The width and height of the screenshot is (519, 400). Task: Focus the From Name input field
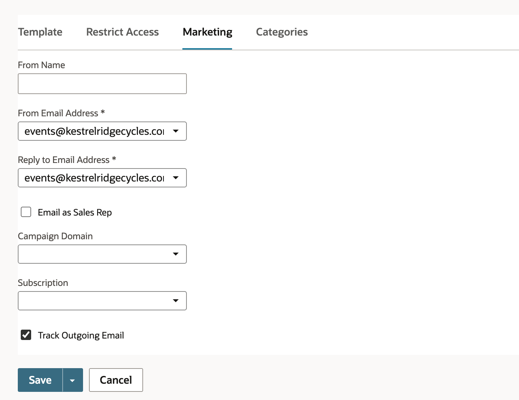pyautogui.click(x=102, y=84)
